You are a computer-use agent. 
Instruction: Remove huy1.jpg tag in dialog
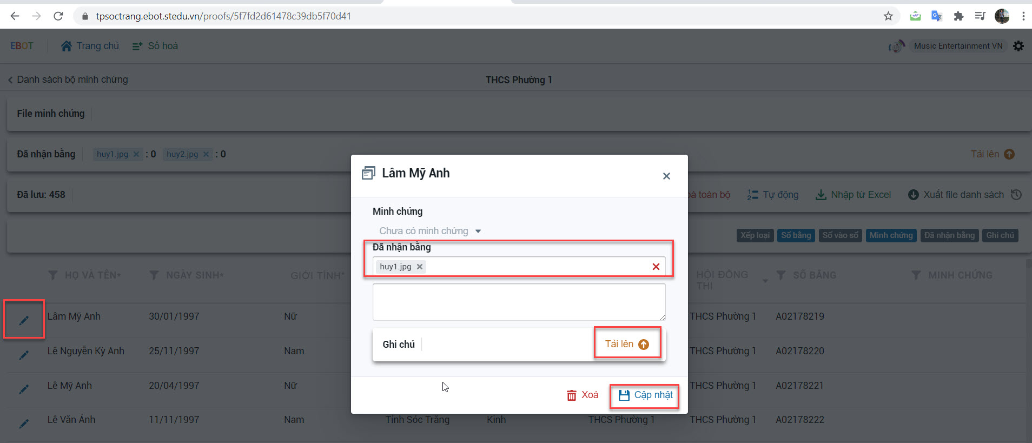[420, 267]
